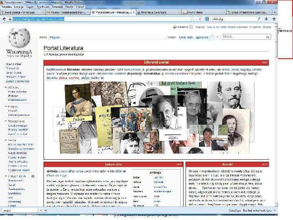Toggle Razlikuj velike/male črke in find bar
Viewport: 293px width, 220px height.
click(257, 211)
